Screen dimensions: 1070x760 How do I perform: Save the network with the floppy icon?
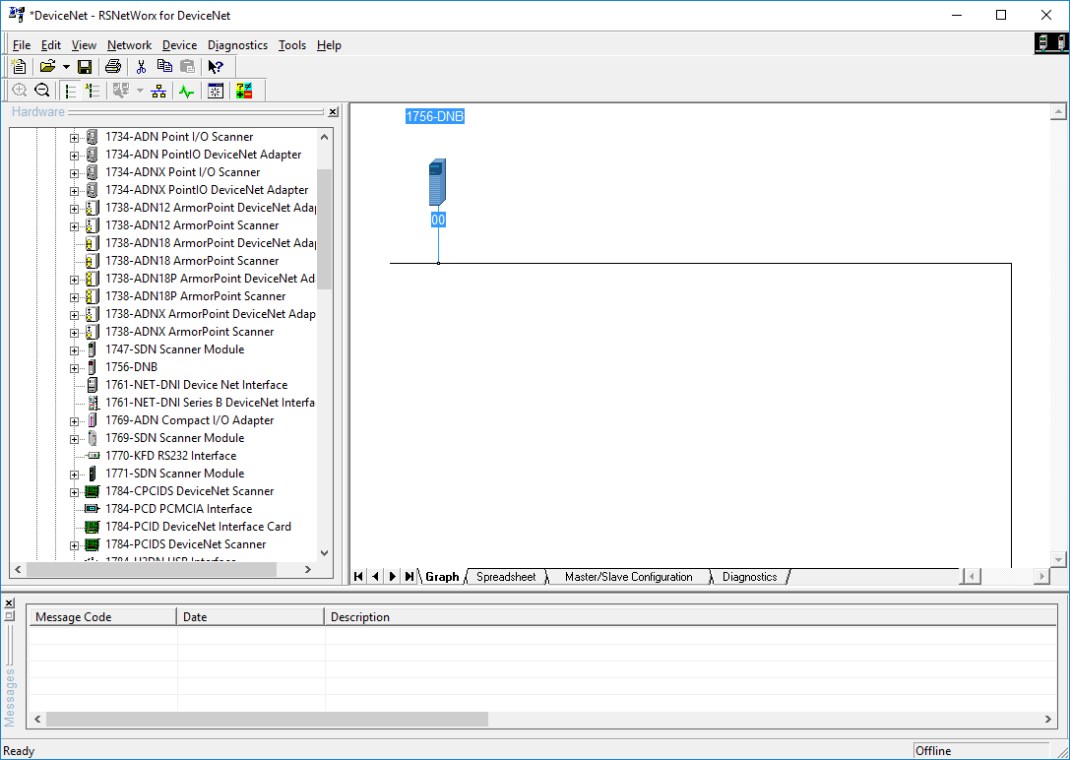85,66
